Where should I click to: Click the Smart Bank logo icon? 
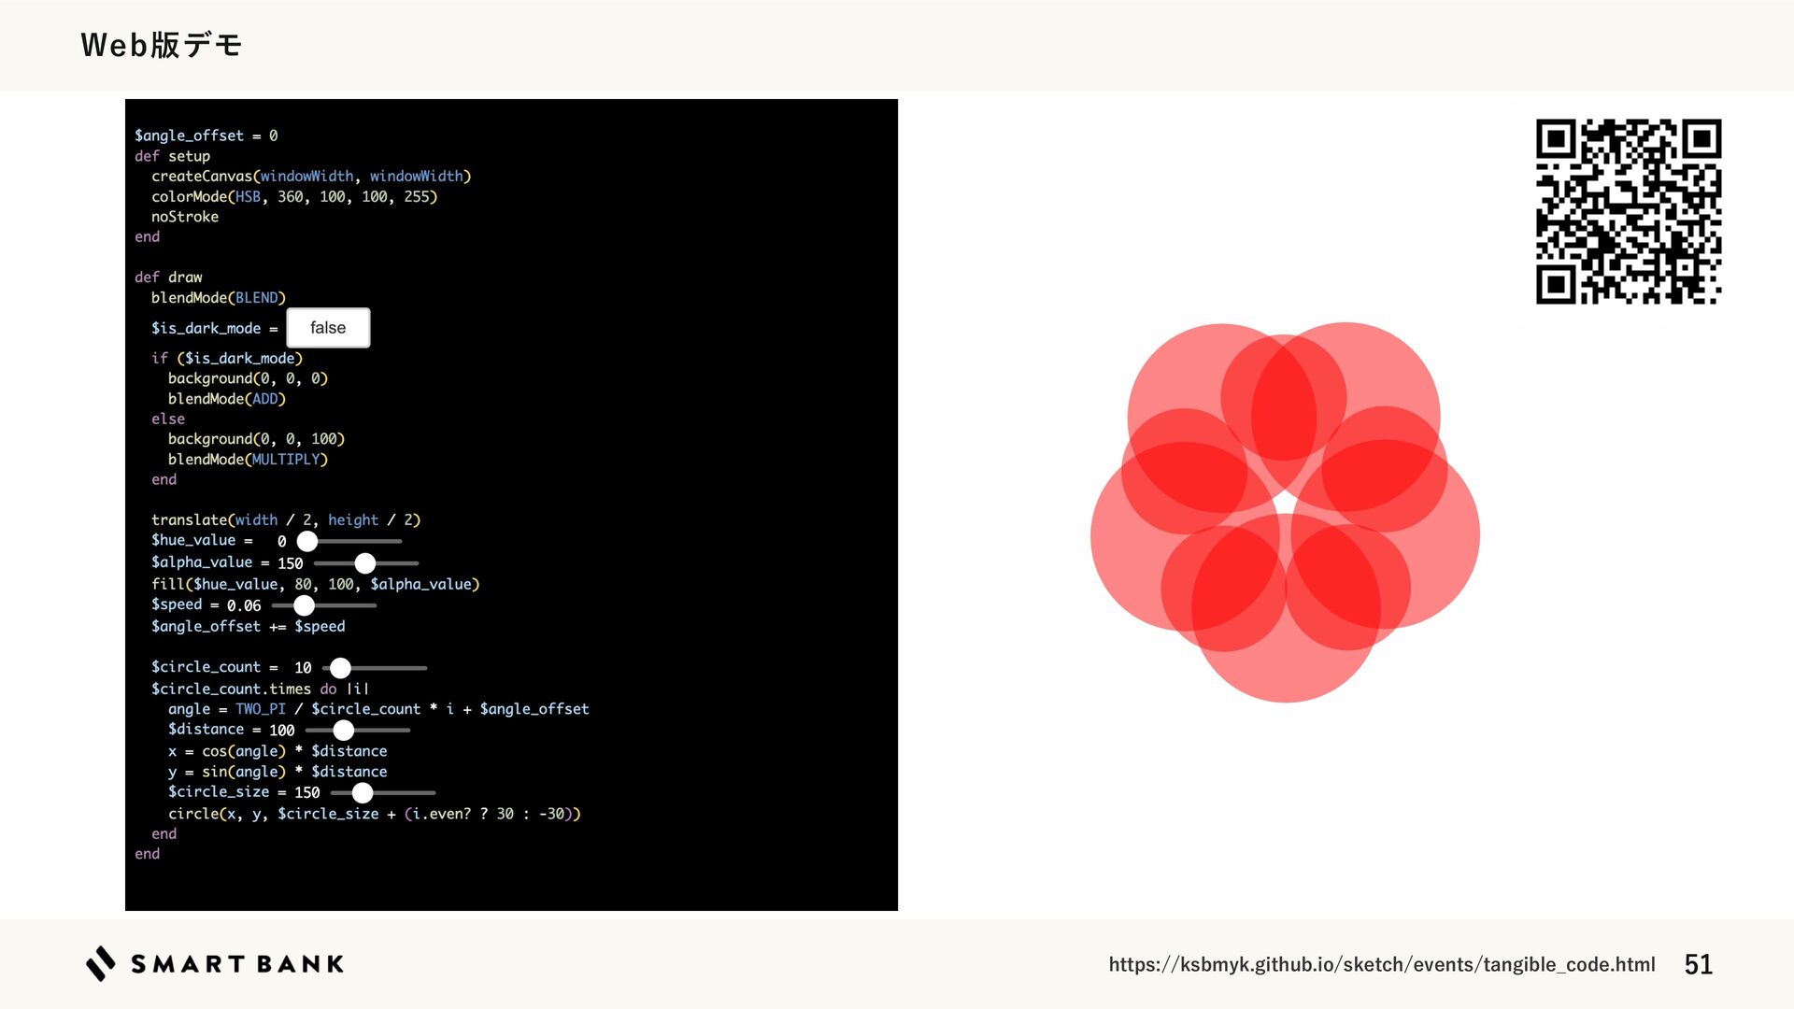click(101, 963)
